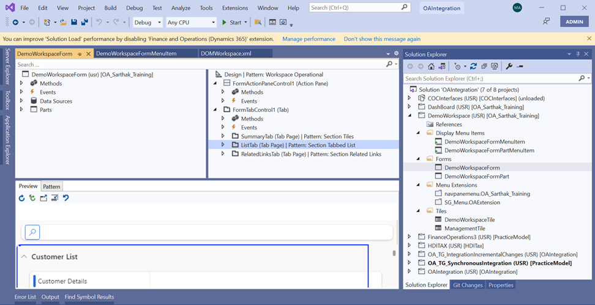
Task: Open the Output panel tab
Action: [50, 297]
